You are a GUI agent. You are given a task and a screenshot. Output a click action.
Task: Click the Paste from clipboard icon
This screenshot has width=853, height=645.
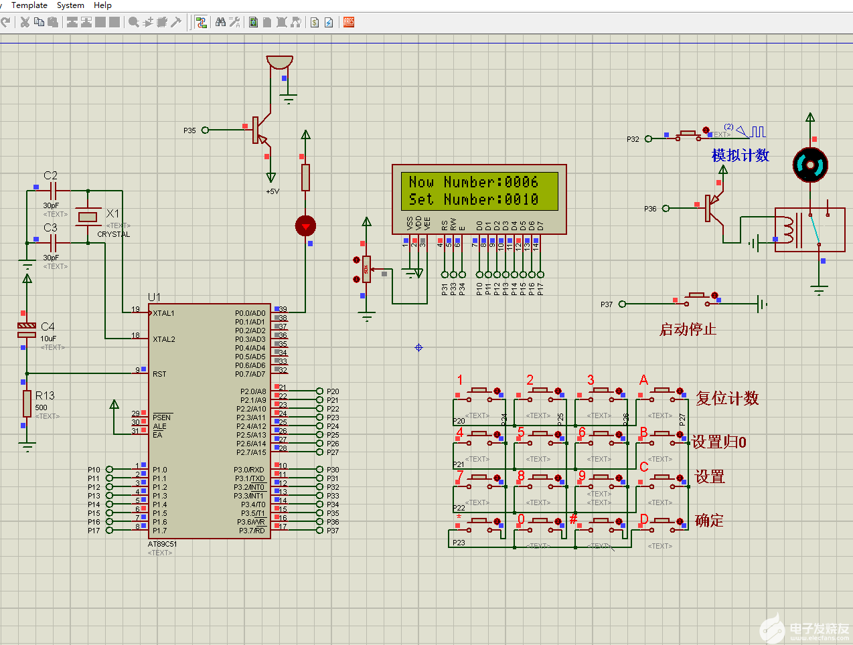coord(53,22)
